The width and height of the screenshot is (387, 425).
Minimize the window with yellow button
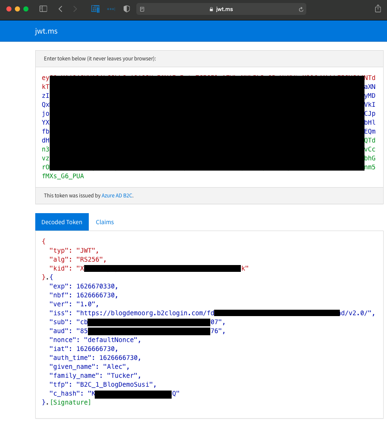click(x=17, y=9)
